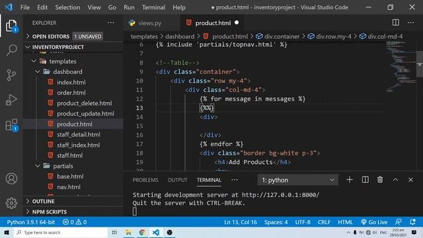
Task: Open the Edit menu
Action: 42,7
